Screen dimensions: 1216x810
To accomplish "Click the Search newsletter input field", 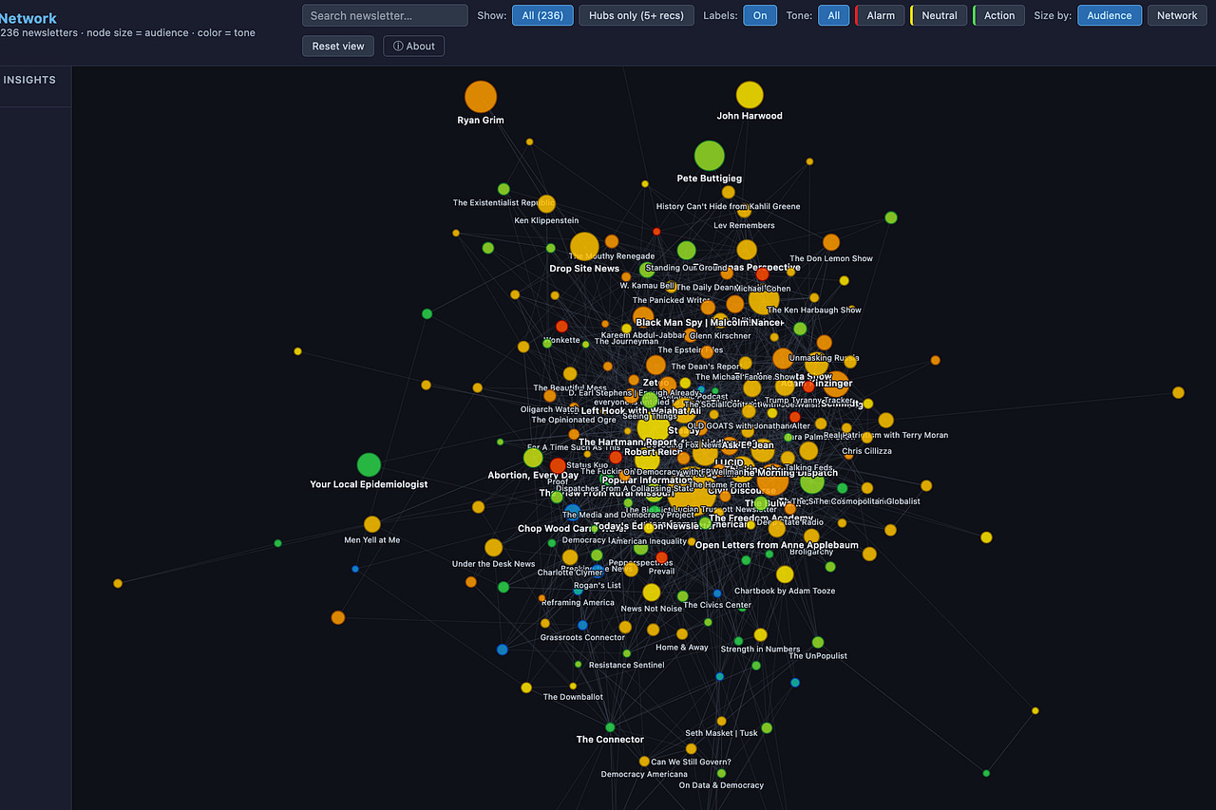I will [x=385, y=15].
